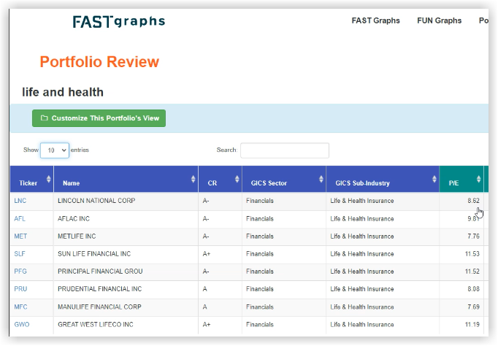
Task: Click the Name column header label
Action: [71, 183]
